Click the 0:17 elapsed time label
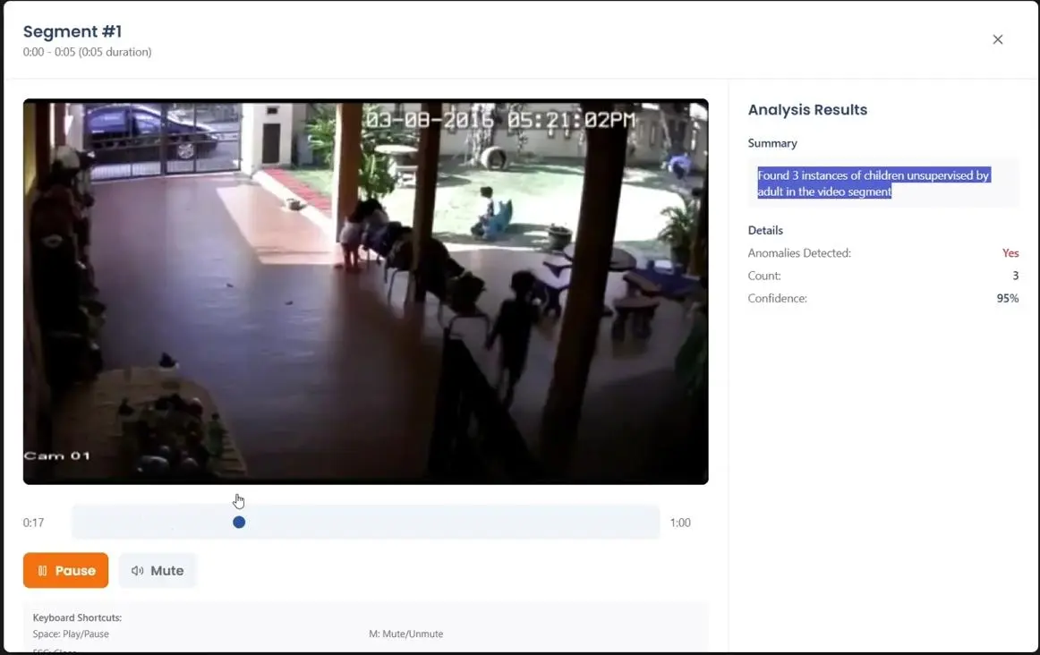Screen dimensions: 1040x655 [33, 523]
